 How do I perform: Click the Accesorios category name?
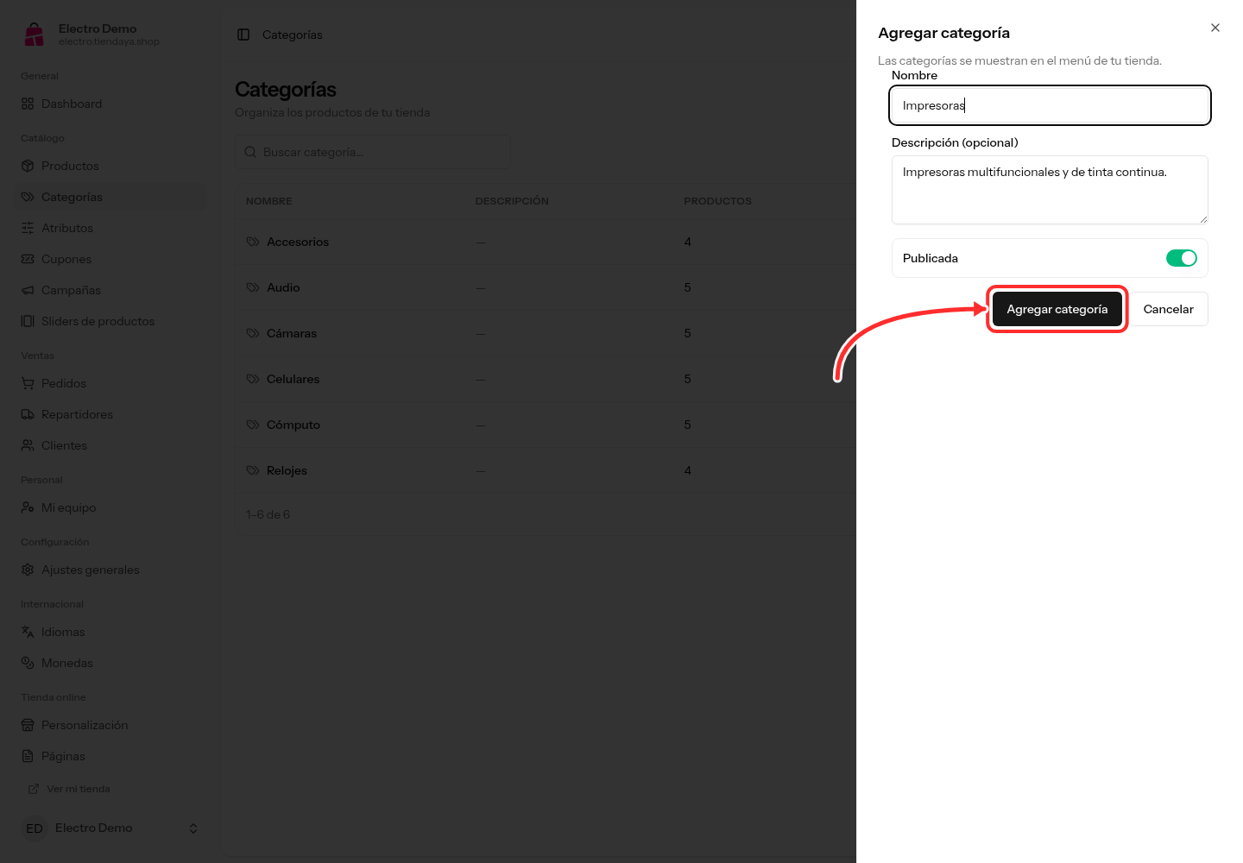[298, 242]
